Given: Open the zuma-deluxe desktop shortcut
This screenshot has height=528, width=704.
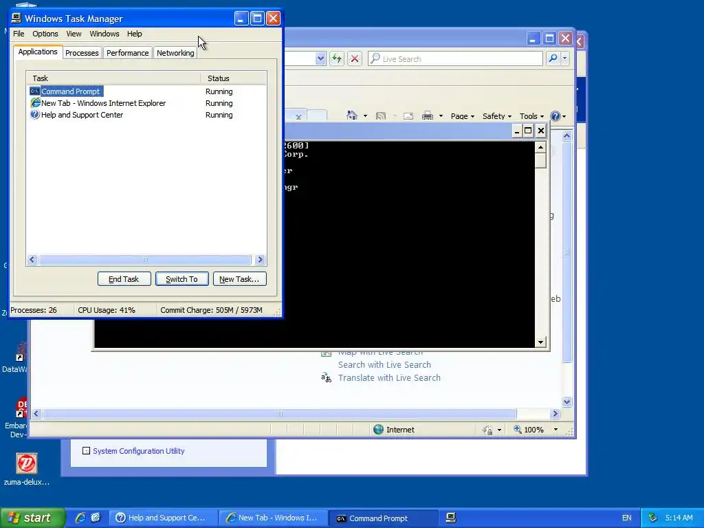Looking at the screenshot, I should click(x=27, y=469).
